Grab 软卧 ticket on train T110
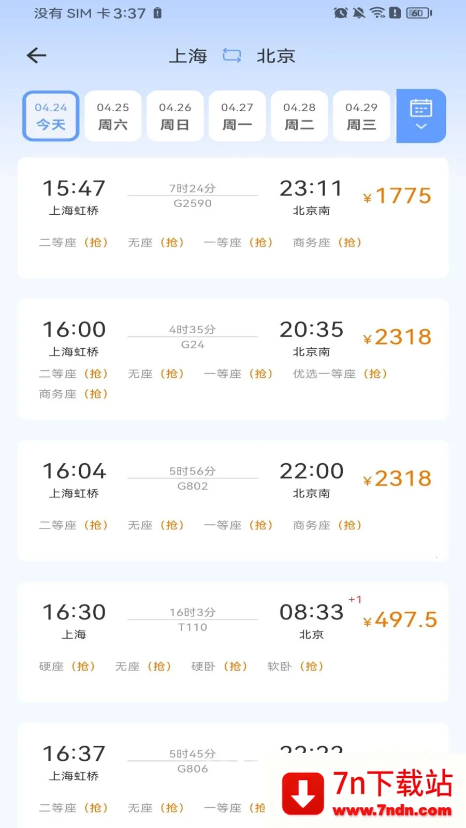Screen dimensions: 466x828 click(x=295, y=666)
